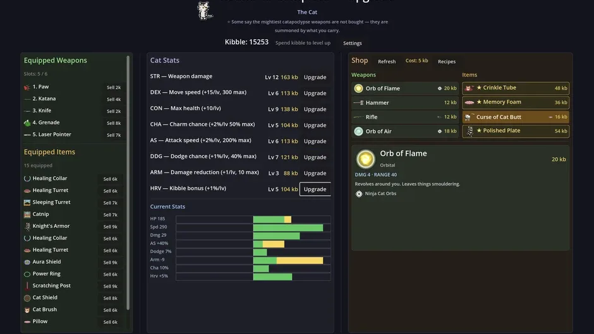The image size is (594, 334).
Task: Click the equipped panel scrollbar
Action: pyautogui.click(x=128, y=182)
